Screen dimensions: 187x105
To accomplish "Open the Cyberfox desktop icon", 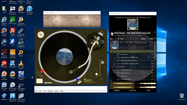I will pos(4,42).
